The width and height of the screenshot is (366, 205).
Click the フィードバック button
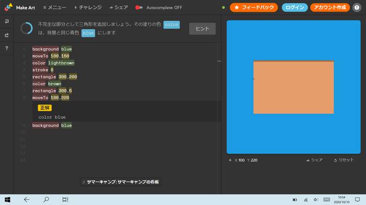254,7
